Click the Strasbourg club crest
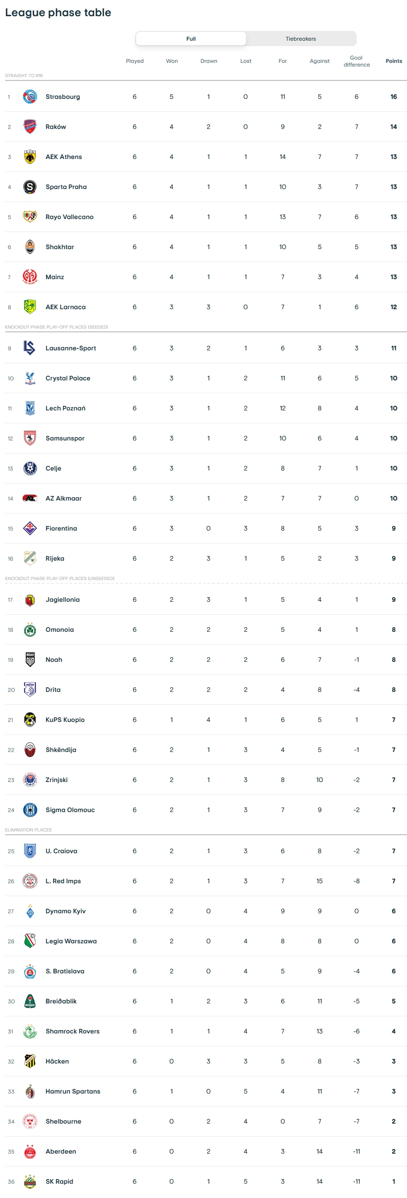 click(x=30, y=97)
